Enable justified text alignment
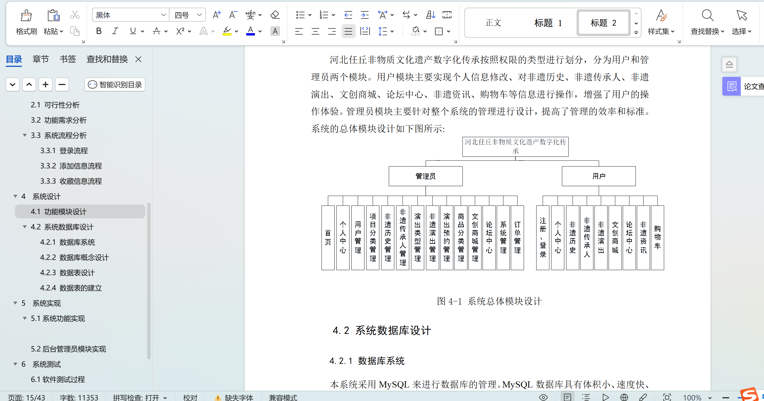 pos(348,31)
